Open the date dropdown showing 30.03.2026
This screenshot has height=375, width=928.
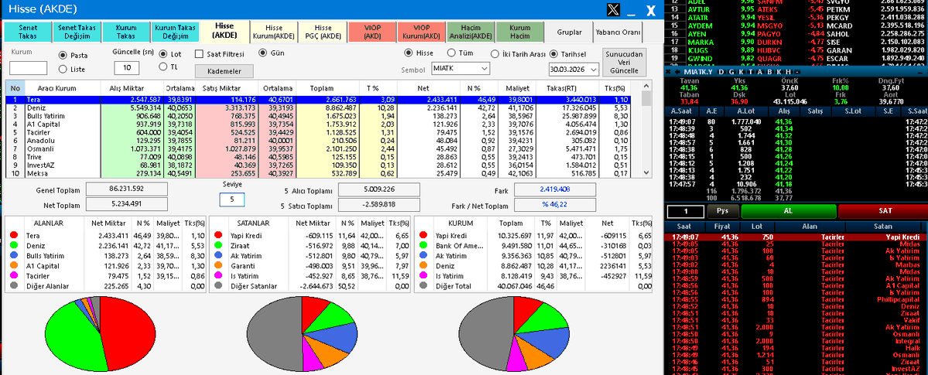574,69
